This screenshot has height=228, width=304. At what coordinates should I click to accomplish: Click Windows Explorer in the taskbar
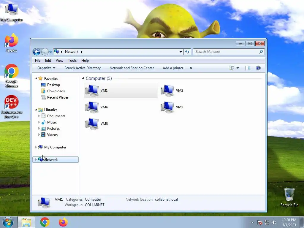pyautogui.click(x=26, y=222)
